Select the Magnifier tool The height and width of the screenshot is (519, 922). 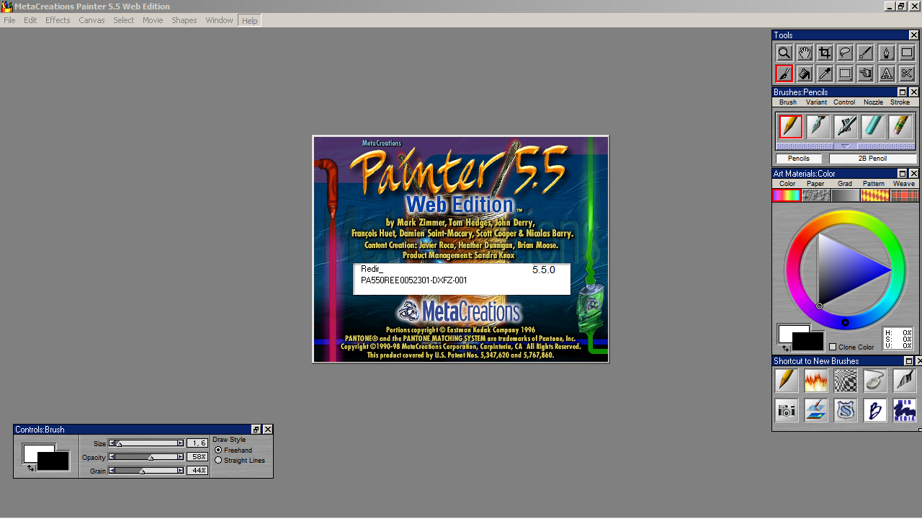click(x=784, y=53)
